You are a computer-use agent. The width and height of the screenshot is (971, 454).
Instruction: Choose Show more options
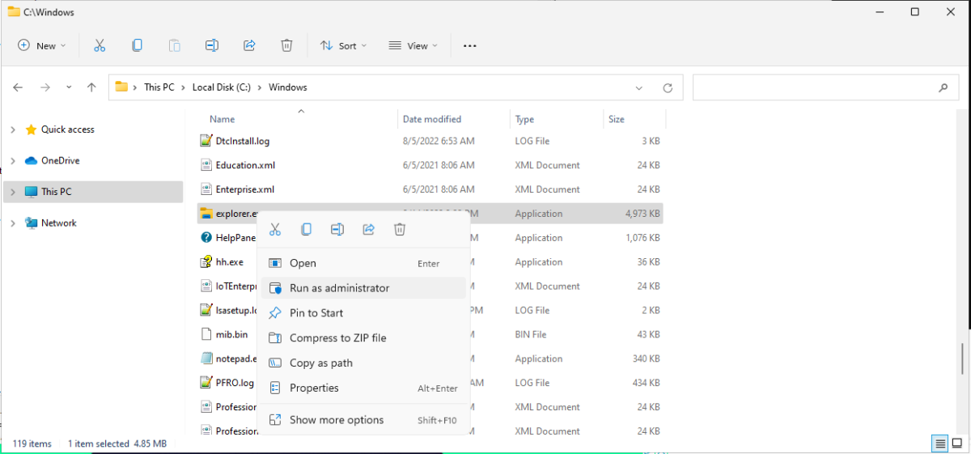pyautogui.click(x=363, y=420)
